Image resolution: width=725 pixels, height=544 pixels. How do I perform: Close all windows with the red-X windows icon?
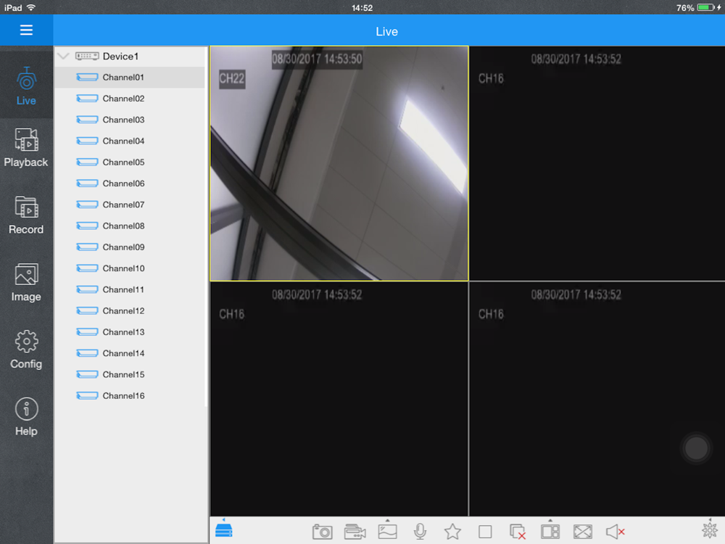pyautogui.click(x=518, y=532)
